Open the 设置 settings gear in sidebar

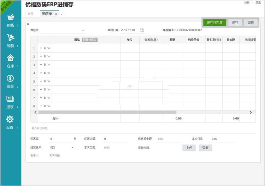11,122
